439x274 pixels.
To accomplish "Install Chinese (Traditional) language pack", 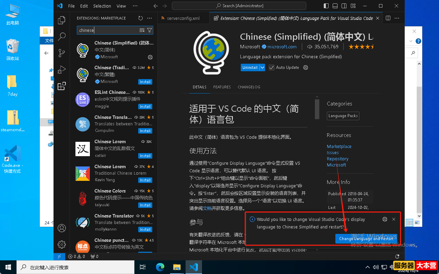I will [145, 82].
